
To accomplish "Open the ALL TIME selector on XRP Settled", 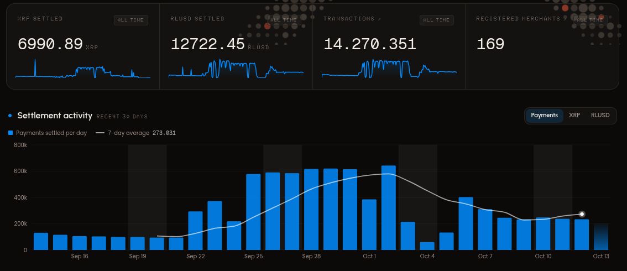I will tap(130, 20).
